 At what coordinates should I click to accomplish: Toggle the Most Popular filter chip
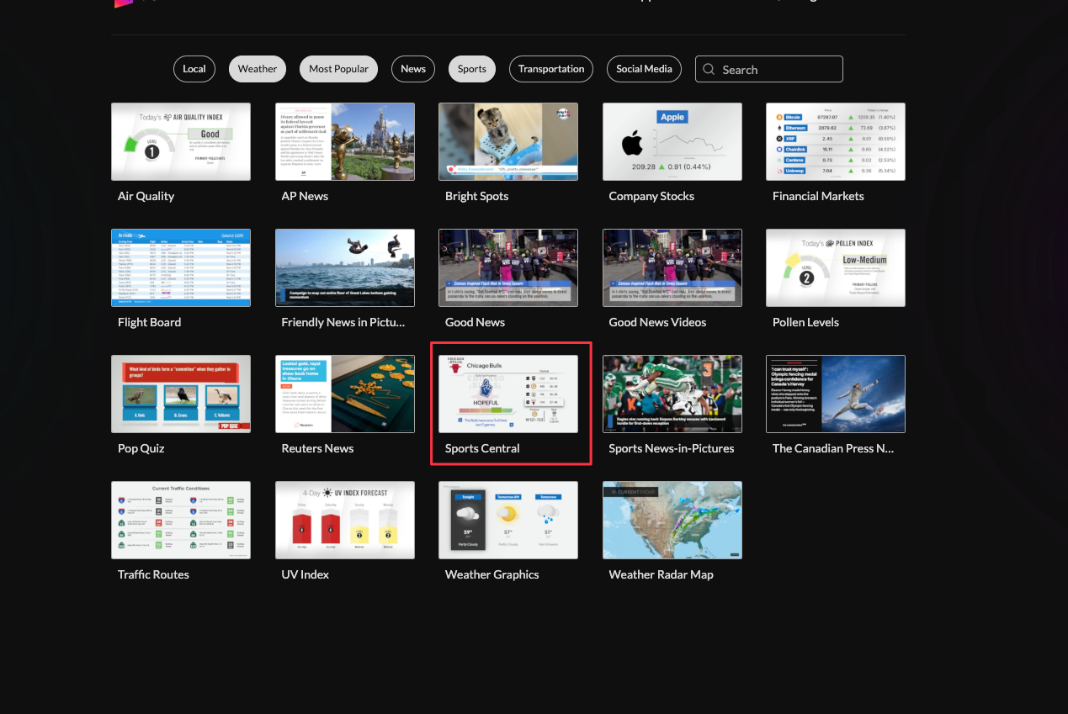pos(338,69)
